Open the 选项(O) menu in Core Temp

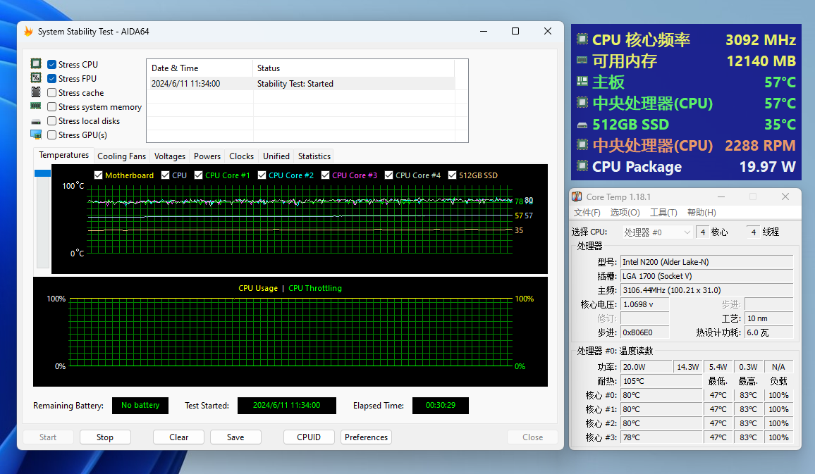pos(625,212)
